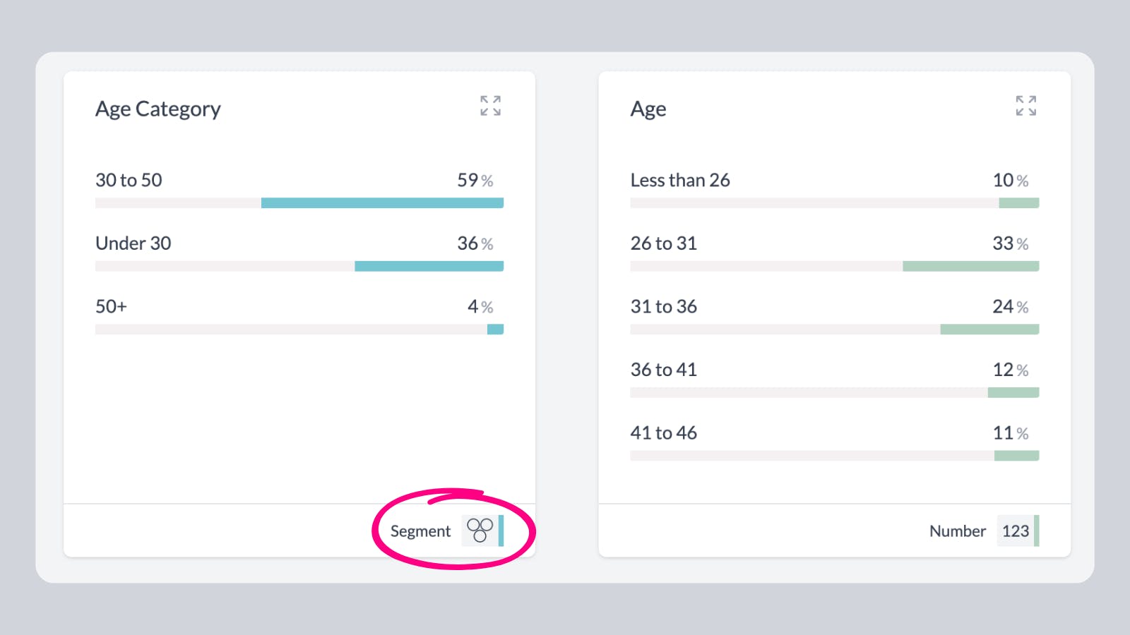Select the 41 to 46 label

[x=664, y=433]
